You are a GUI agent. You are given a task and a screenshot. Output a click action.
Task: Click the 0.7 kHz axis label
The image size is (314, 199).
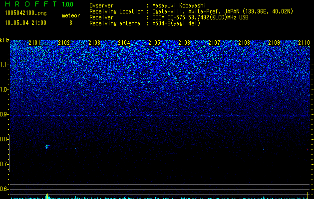pos(4,164)
